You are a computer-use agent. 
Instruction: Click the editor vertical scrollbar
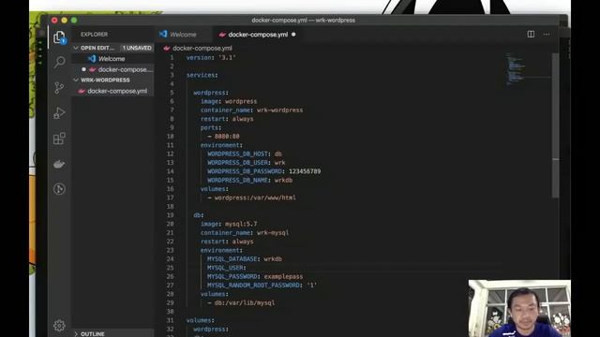[555, 125]
